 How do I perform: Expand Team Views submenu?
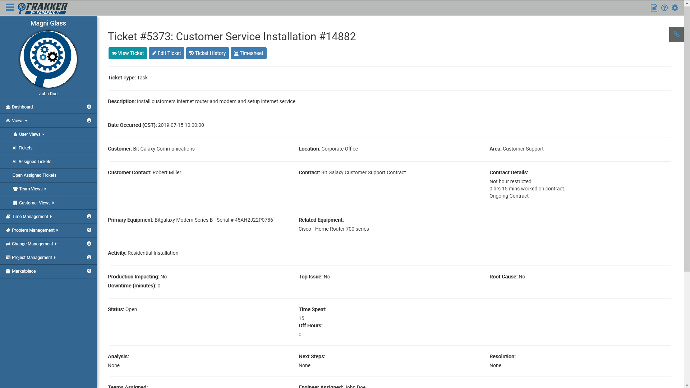(32, 189)
